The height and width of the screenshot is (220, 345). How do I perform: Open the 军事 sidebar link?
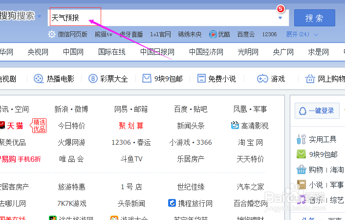click(337, 185)
